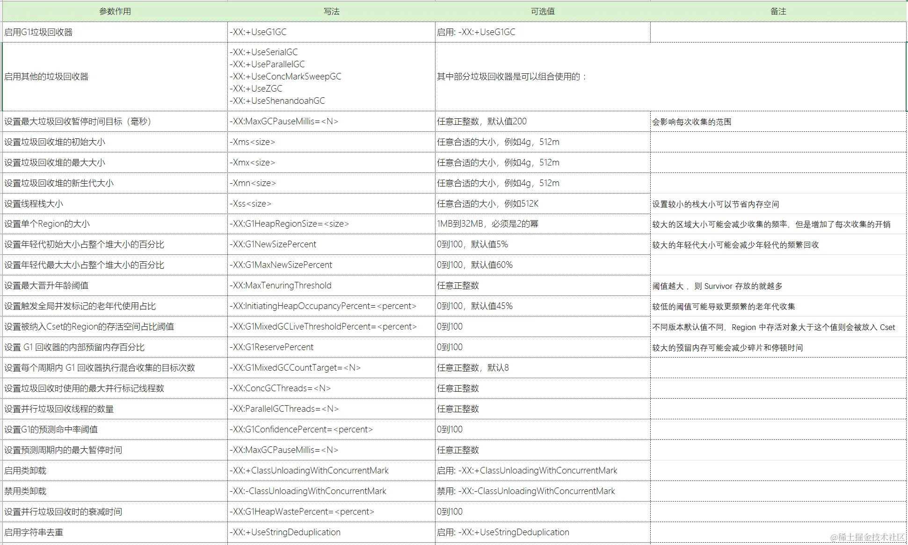908x545 pixels.
Task: Click the 1MB到32MB,必须是2的幂 value cell
Action: (487, 224)
